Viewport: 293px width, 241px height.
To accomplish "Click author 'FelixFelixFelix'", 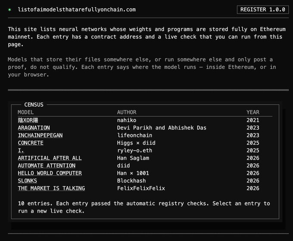I will tap(141, 188).
